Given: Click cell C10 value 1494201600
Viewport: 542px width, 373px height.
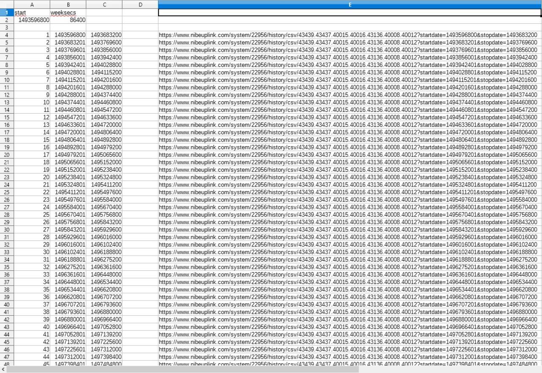Looking at the screenshot, I should [x=104, y=80].
